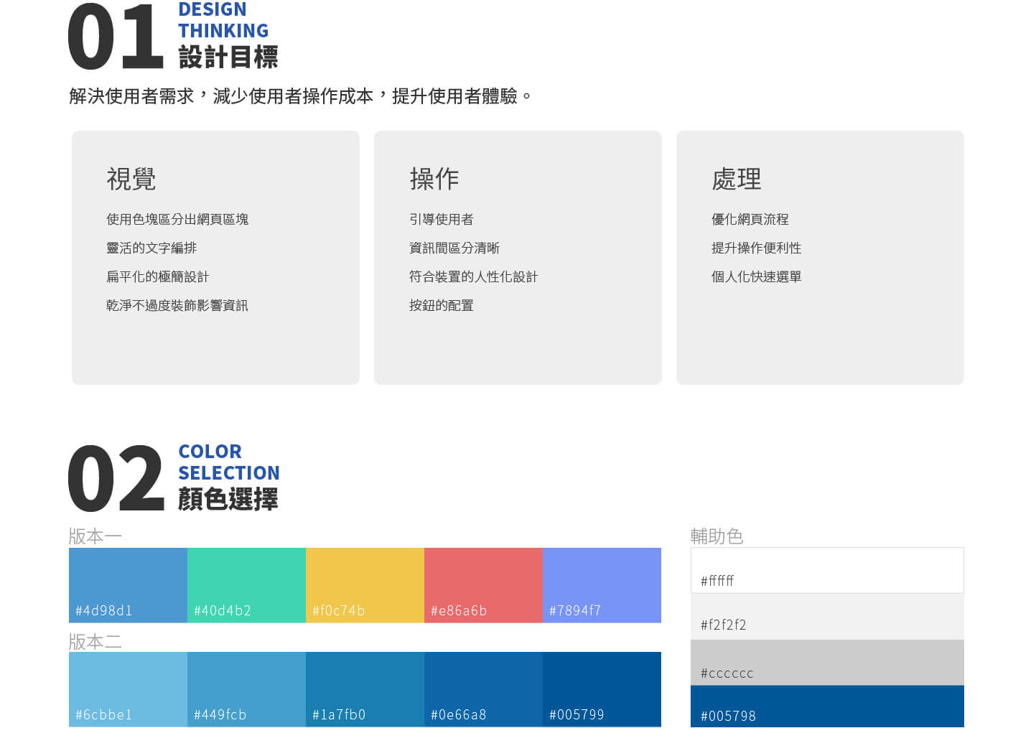Select the #e86a6b red color swatch

click(482, 585)
